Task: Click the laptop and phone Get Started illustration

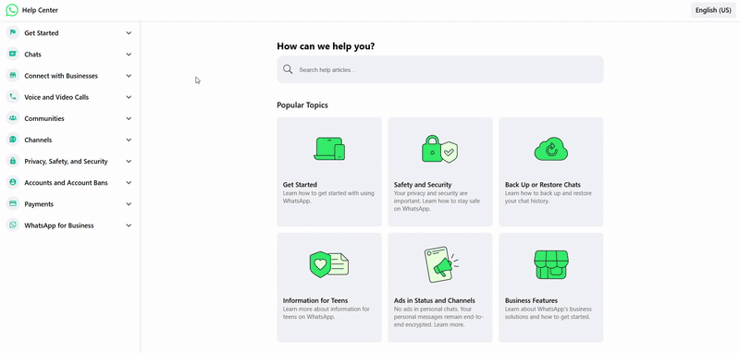Action: pos(329,149)
